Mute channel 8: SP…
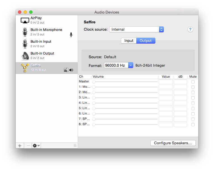The image size is (214, 171). pyautogui.click(x=193, y=125)
